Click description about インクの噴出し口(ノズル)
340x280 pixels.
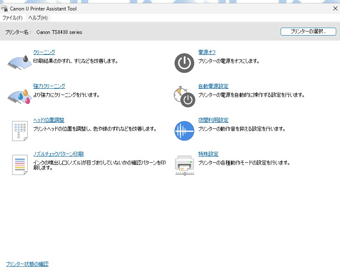click(99, 165)
